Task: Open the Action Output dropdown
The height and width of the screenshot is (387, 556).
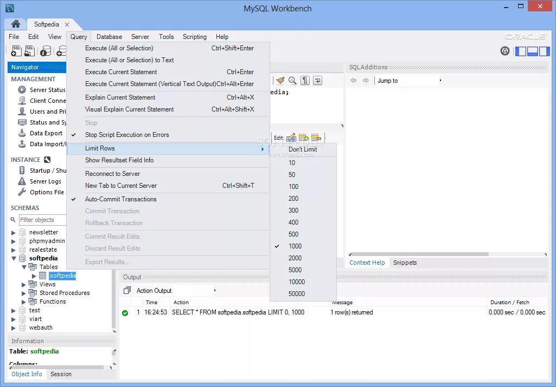Action: pyautogui.click(x=176, y=291)
